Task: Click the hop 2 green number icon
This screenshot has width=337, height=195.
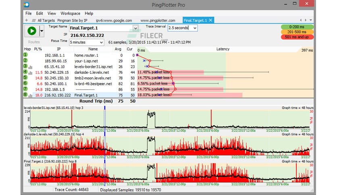Action: [25, 60]
